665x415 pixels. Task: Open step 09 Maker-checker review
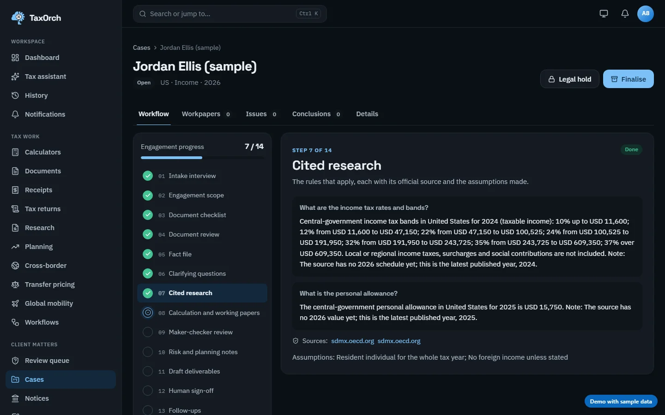click(202, 332)
